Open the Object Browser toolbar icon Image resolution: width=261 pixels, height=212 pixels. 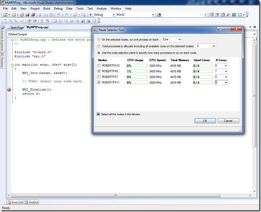click(x=223, y=15)
